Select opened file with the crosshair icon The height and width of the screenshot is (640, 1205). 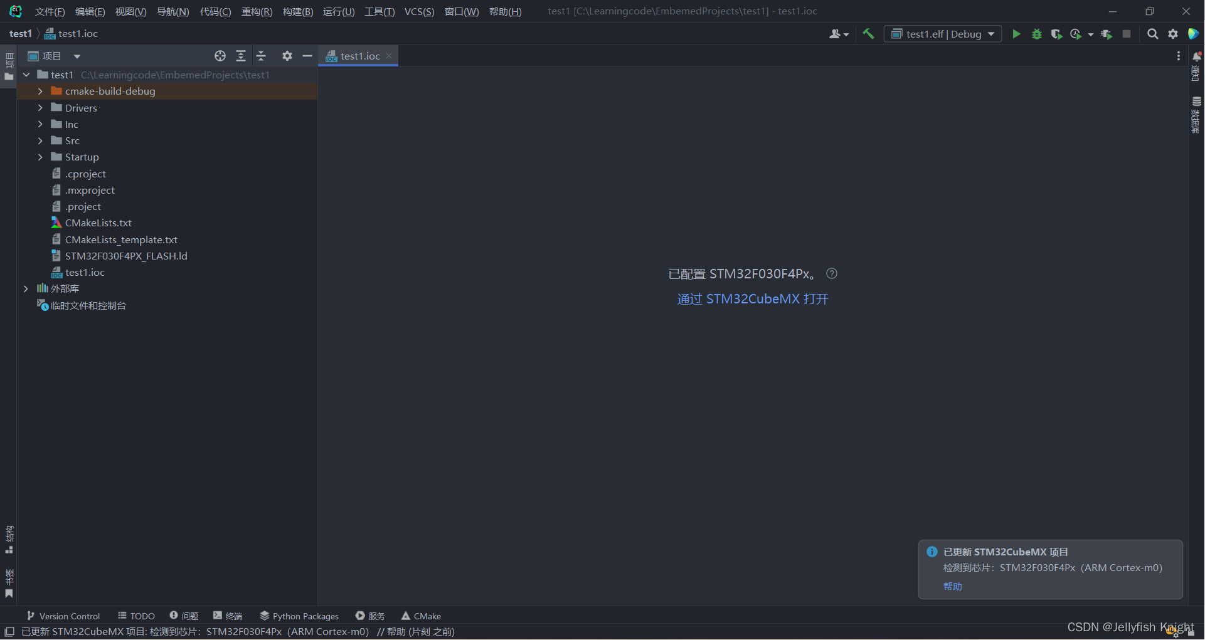[220, 56]
